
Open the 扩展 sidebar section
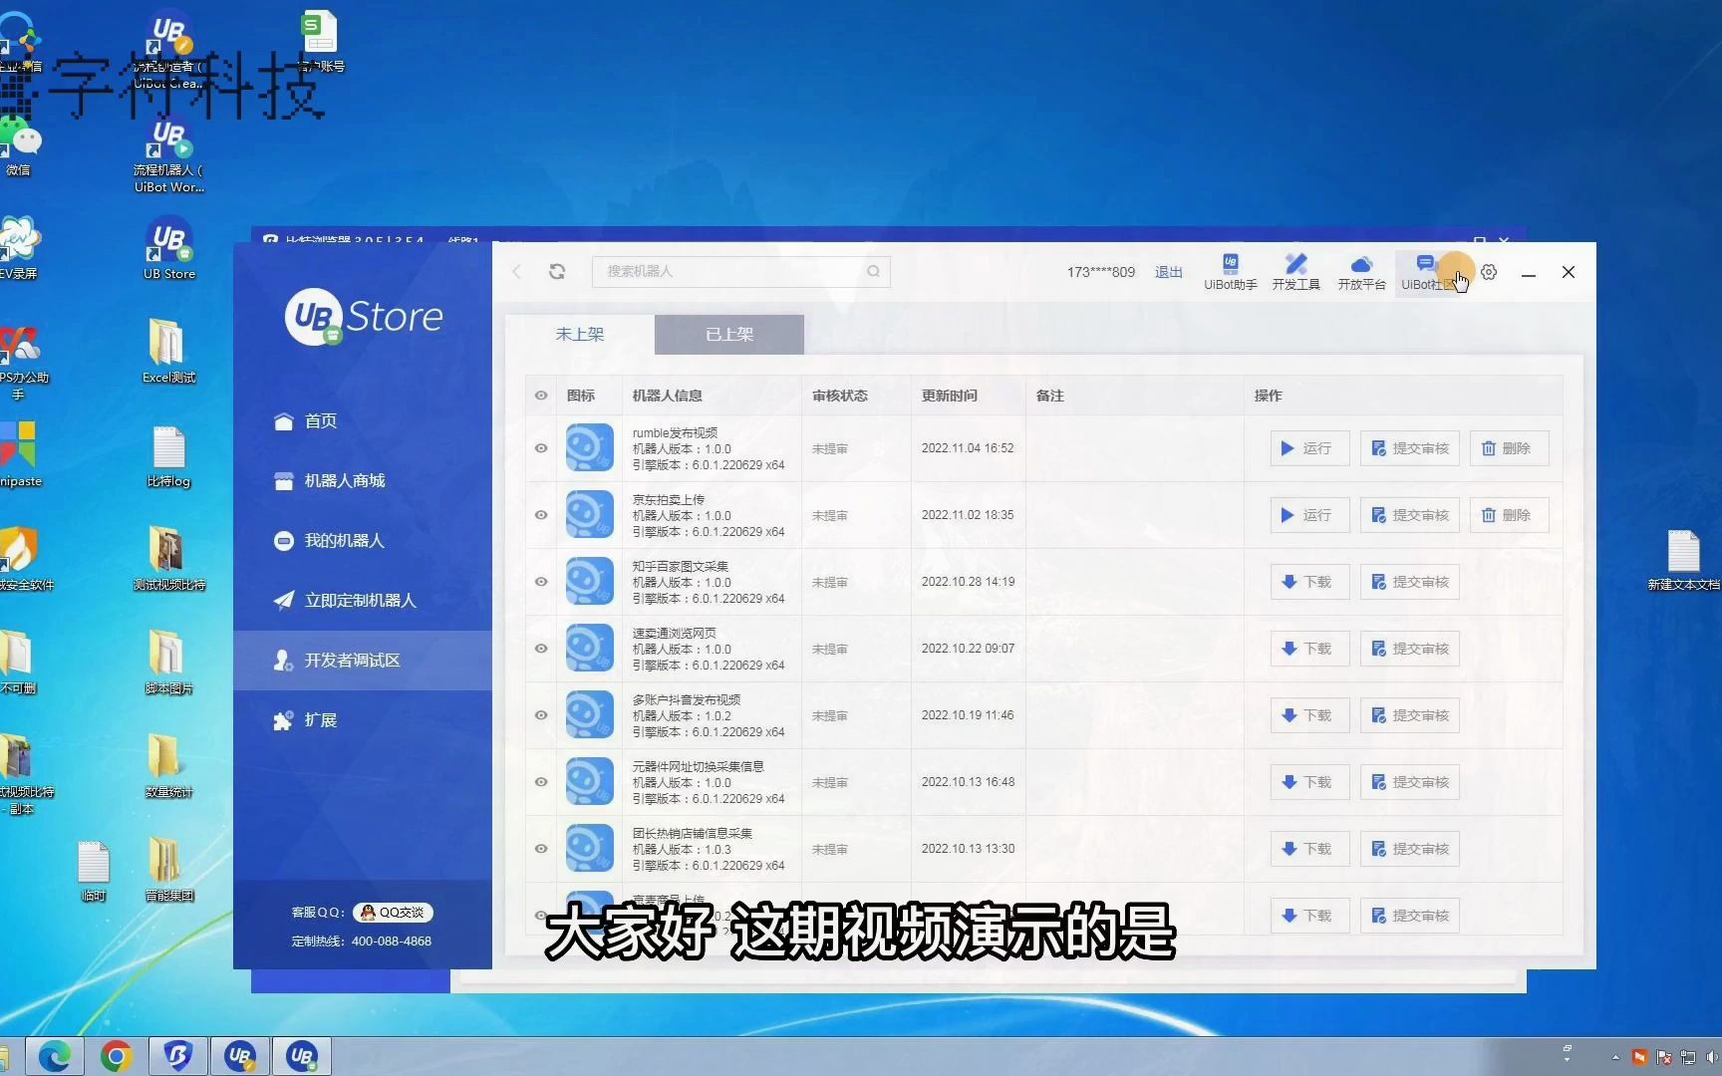point(320,719)
